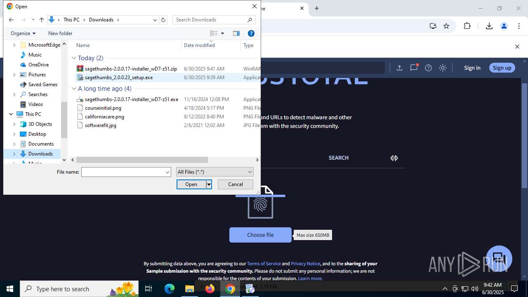Open Chrome extensions menu
The height and width of the screenshot is (297, 528).
pyautogui.click(x=467, y=26)
